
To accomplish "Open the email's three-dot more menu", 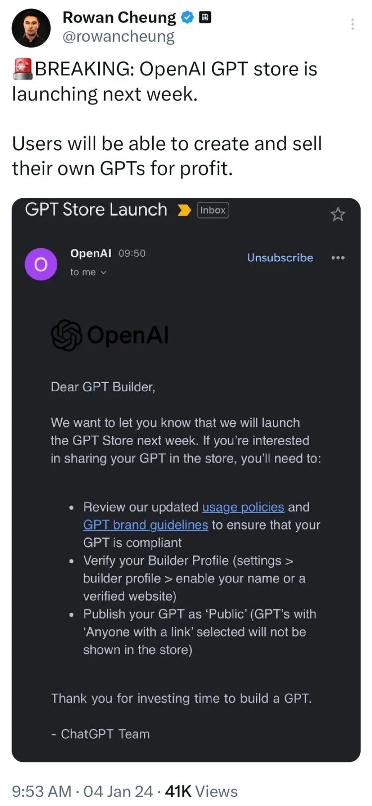I will point(338,258).
